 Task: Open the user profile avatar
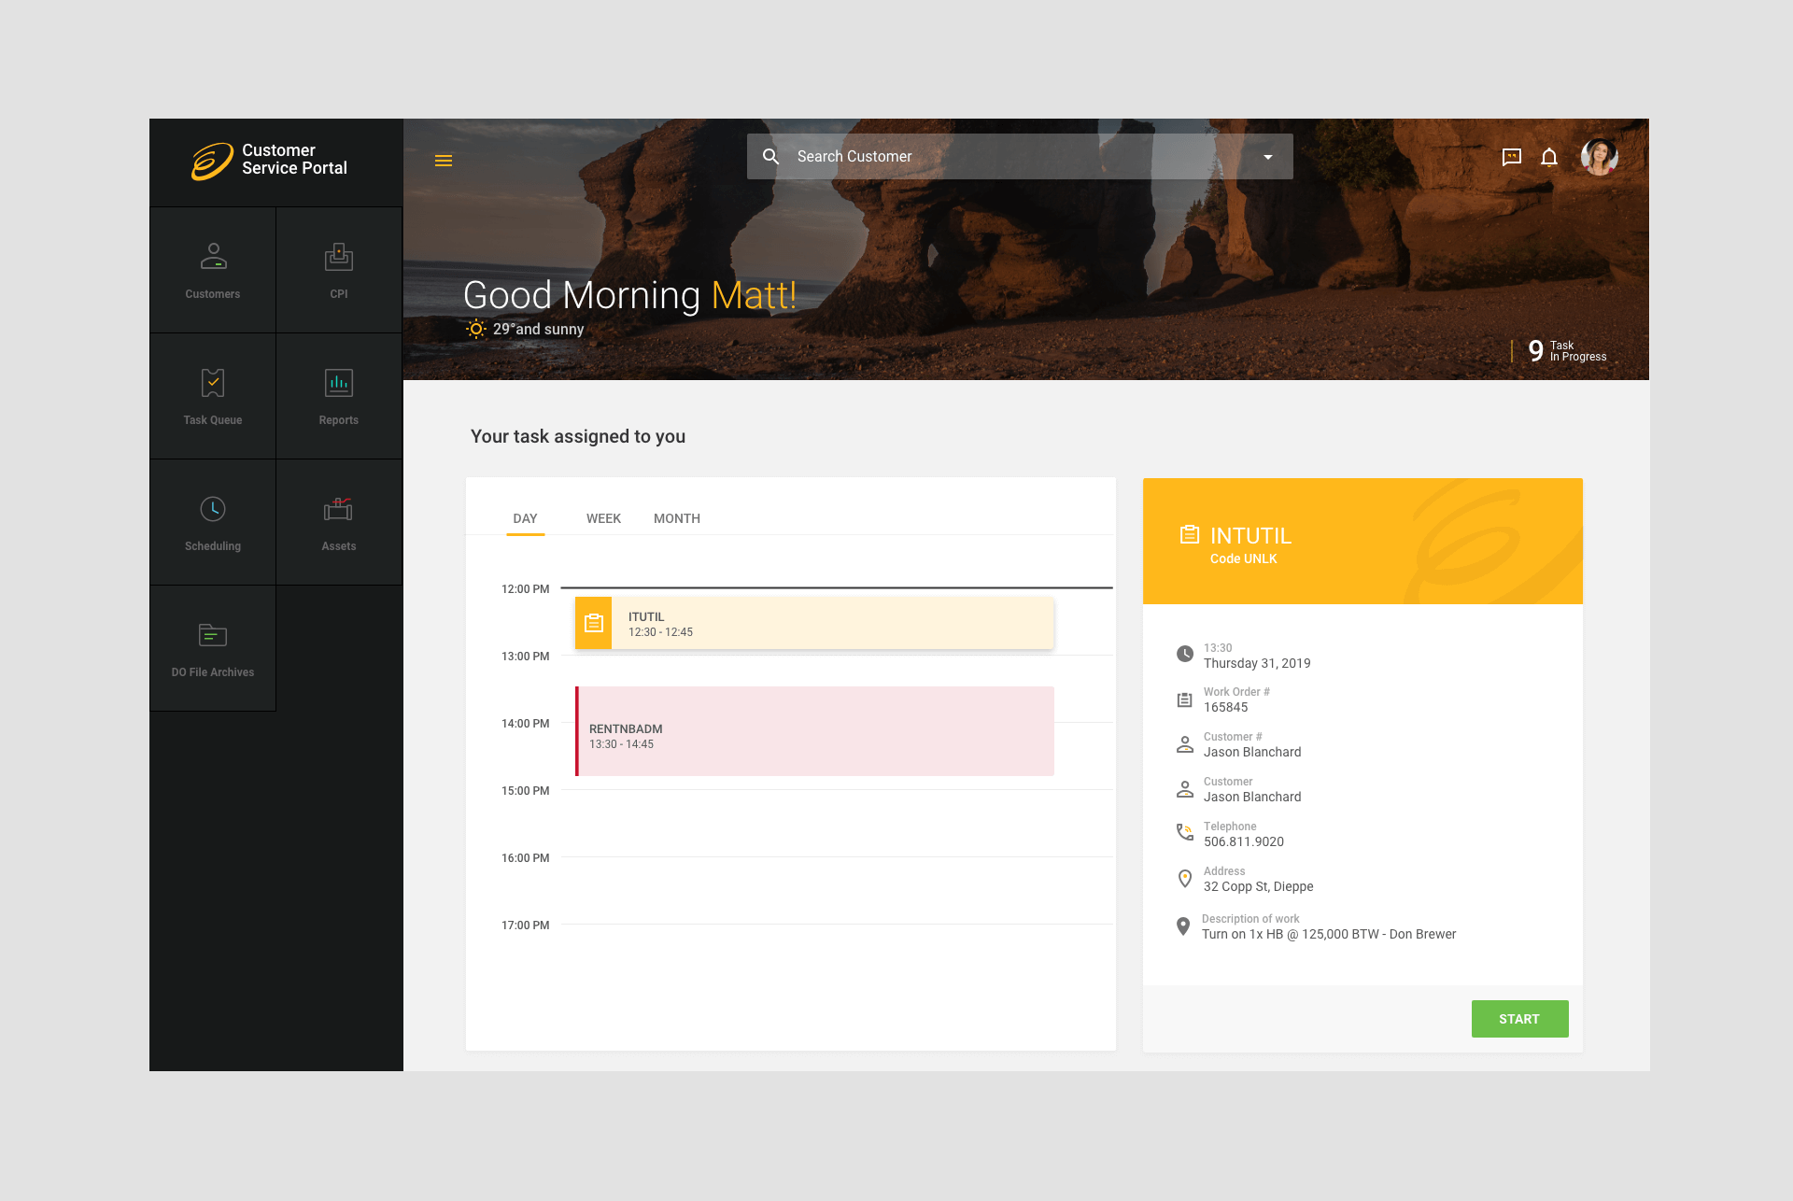(x=1600, y=157)
